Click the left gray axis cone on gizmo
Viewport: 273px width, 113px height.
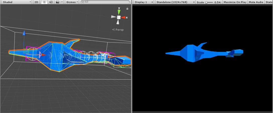[x=114, y=17]
